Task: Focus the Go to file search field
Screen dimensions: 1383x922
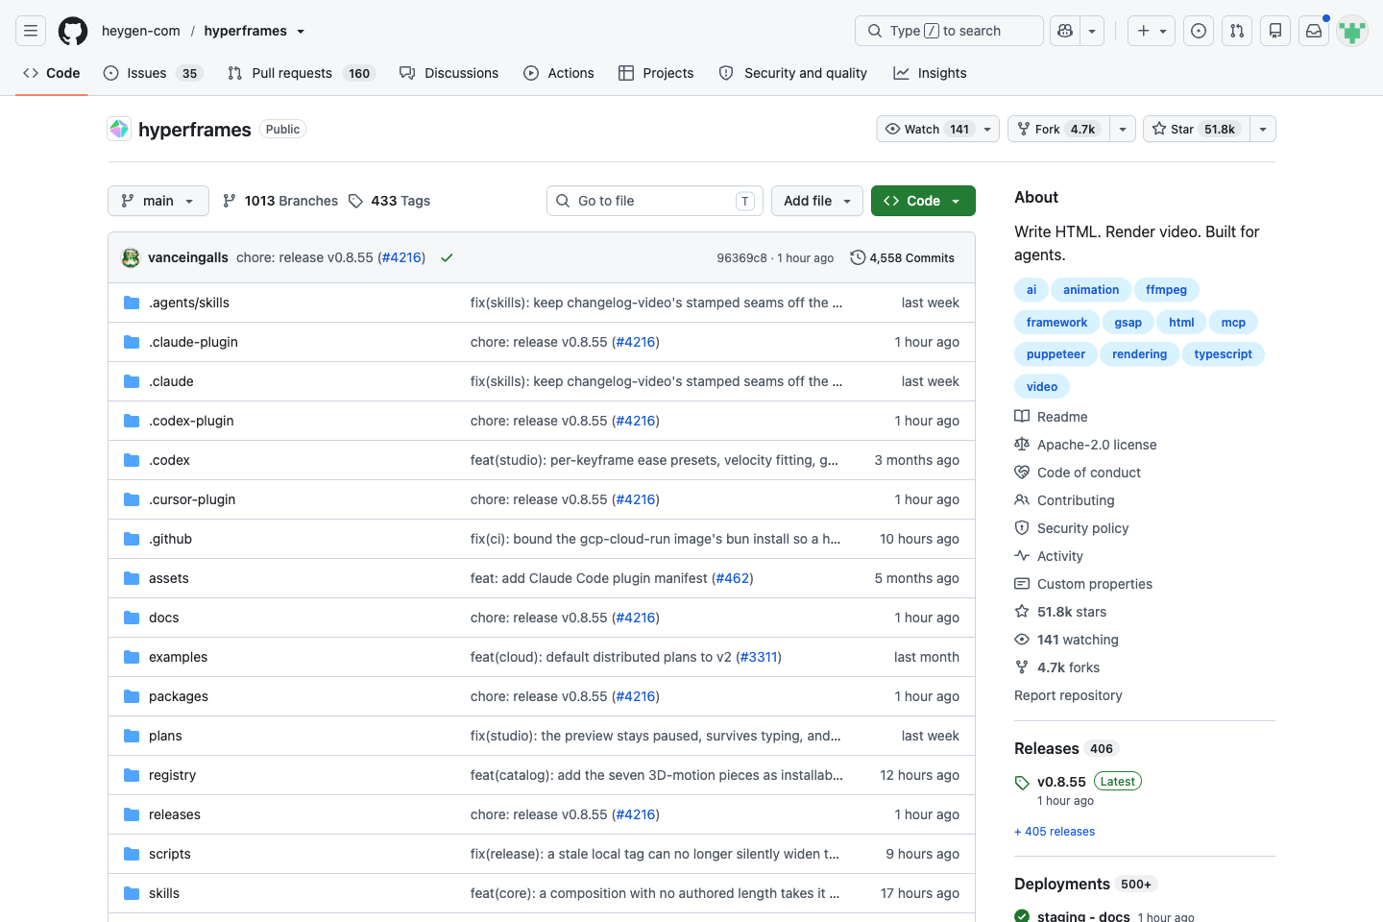Action: pos(655,201)
